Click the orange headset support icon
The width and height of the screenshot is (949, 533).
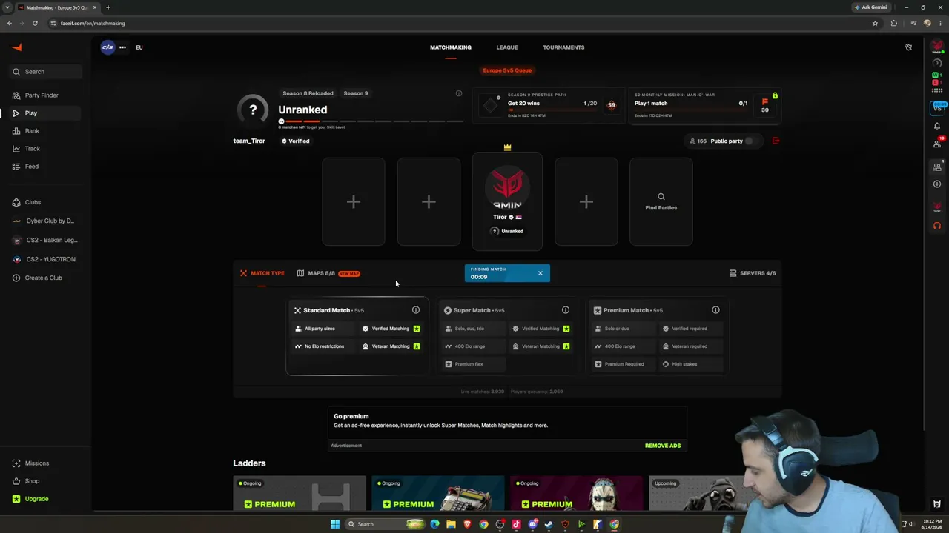(x=937, y=226)
